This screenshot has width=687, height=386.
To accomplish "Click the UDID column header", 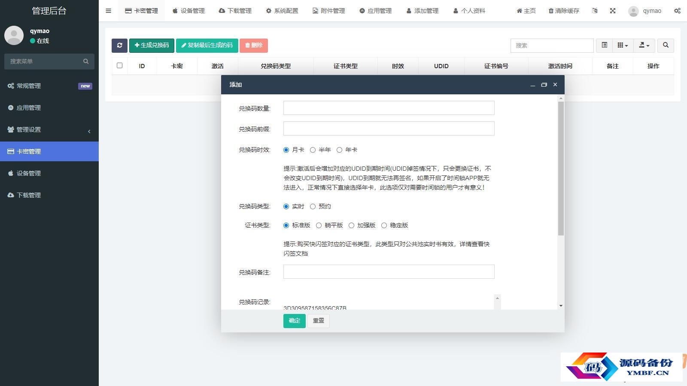I will click(441, 66).
